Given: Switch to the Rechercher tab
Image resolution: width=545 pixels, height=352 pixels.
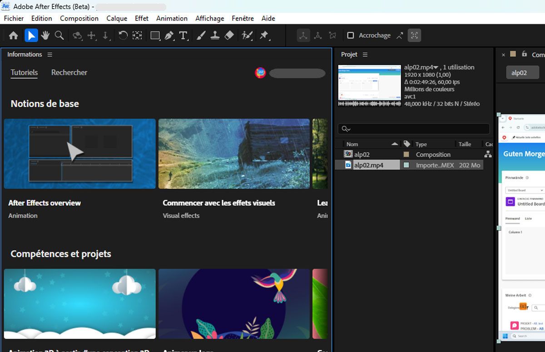Looking at the screenshot, I should click(x=69, y=72).
